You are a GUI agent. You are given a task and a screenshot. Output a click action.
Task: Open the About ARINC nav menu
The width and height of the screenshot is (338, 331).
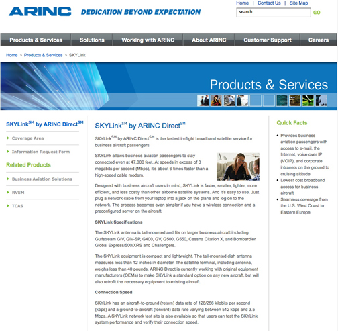(x=209, y=40)
